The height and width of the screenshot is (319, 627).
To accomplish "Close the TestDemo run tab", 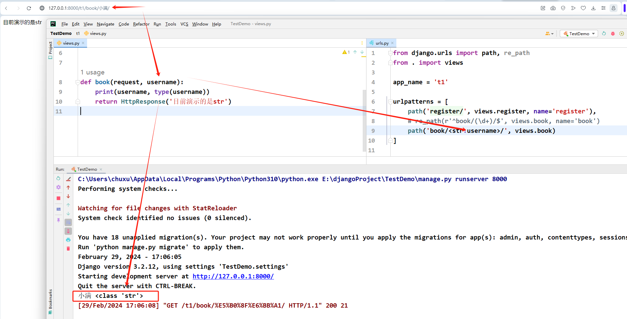I will coord(101,169).
